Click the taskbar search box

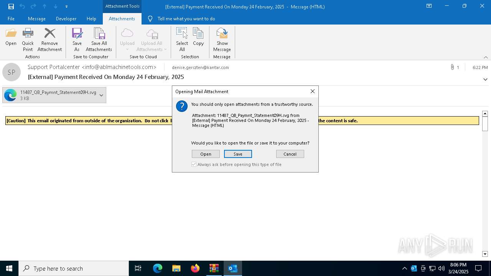point(74,268)
